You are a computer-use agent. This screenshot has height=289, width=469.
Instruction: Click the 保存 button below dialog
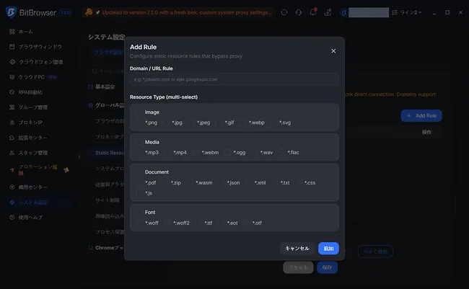point(328,267)
